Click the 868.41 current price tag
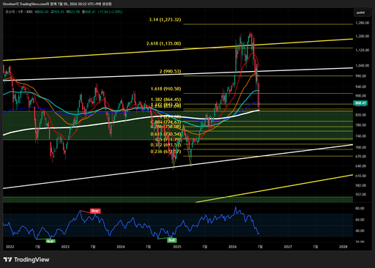This screenshot has width=375, height=268. click(360, 103)
